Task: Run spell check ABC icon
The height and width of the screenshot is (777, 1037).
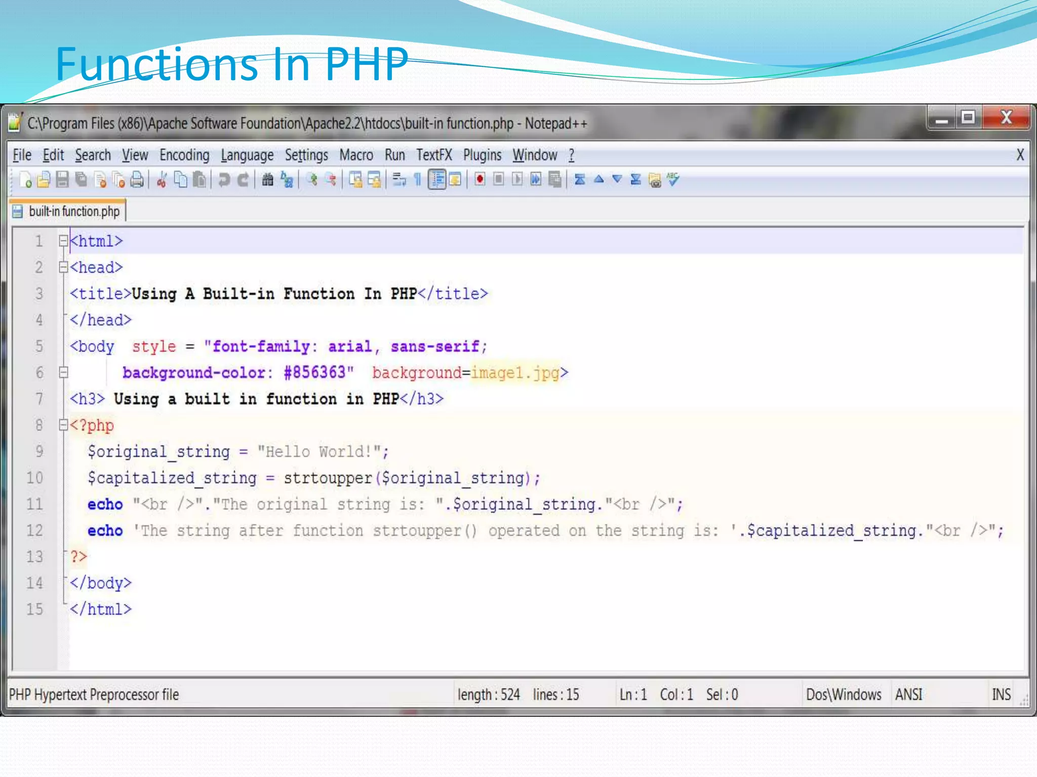Action: tap(673, 179)
